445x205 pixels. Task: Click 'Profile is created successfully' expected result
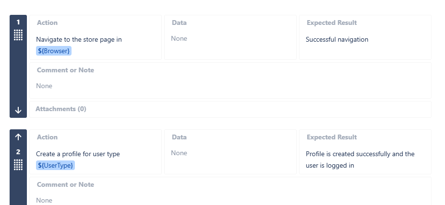[360, 154]
